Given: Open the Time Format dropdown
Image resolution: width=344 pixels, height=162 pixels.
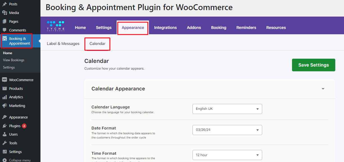Looking at the screenshot, I should pyautogui.click(x=227, y=155).
